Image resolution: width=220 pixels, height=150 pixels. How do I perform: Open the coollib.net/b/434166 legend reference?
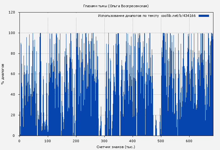(x=178, y=16)
